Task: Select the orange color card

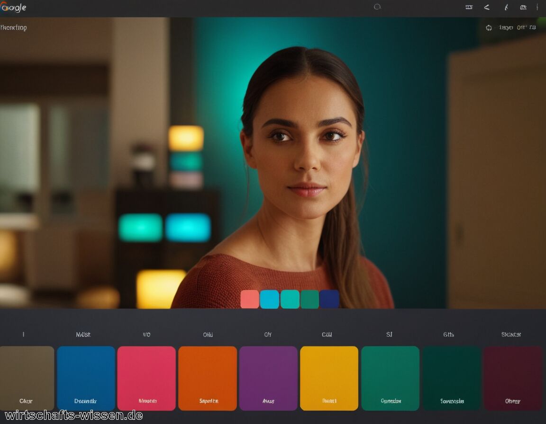Action: coord(208,378)
